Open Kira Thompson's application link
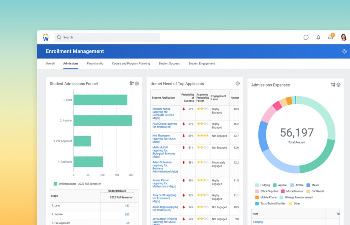Image resolution: width=350 pixels, height=225 pixels. tap(161, 136)
